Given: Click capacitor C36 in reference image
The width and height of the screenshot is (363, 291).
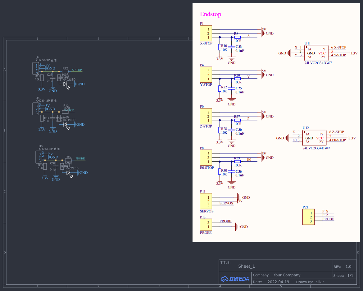Looking at the screenshot, I should coord(232,171).
